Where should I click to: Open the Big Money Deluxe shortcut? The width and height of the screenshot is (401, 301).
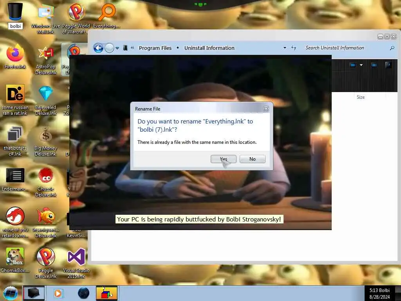[x=46, y=141]
